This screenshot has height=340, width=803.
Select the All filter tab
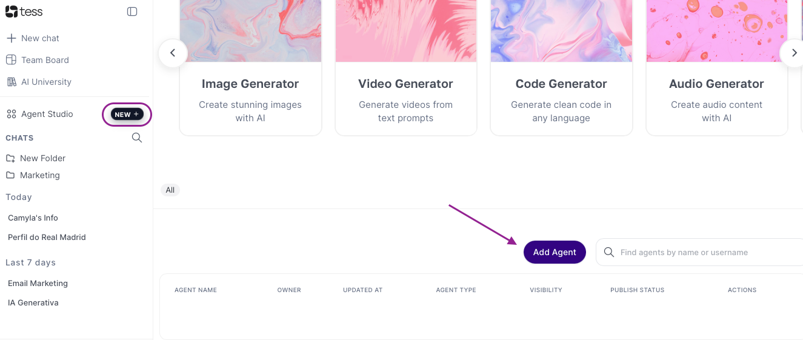pyautogui.click(x=170, y=190)
